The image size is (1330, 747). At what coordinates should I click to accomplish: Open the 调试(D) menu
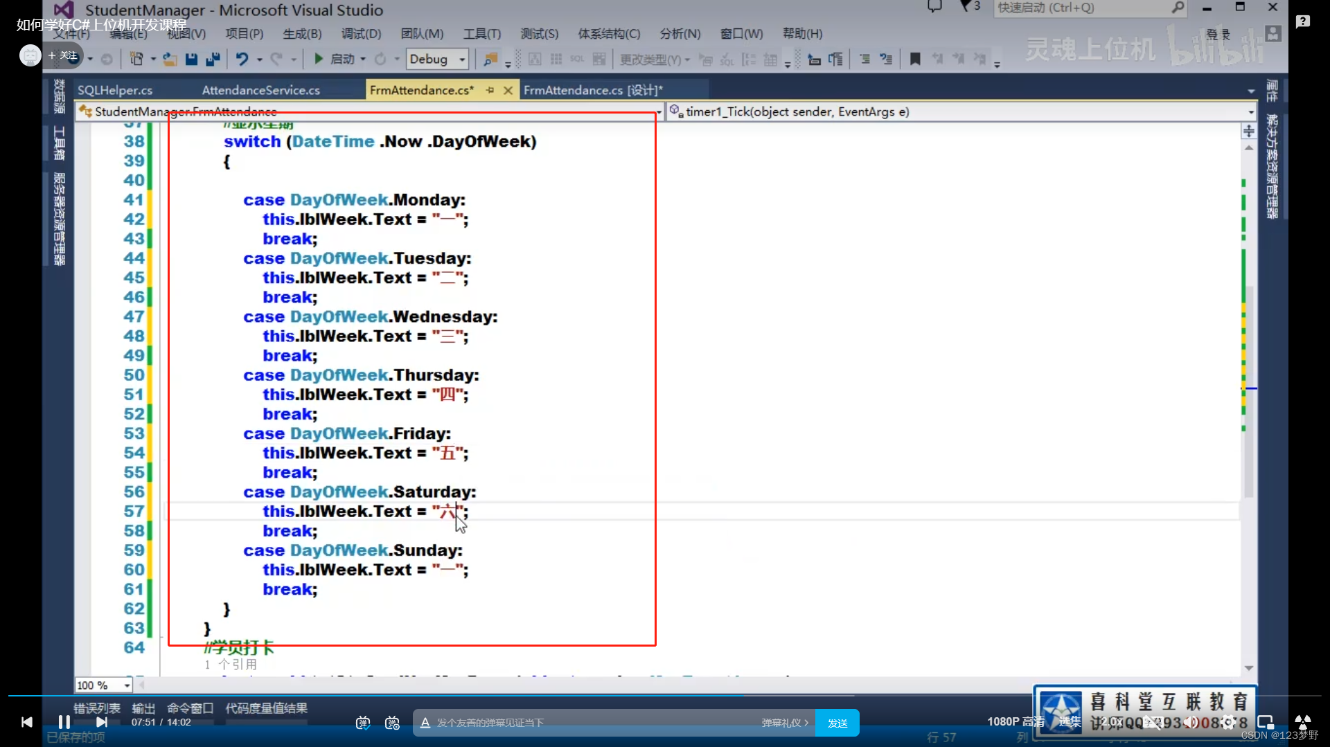point(361,33)
